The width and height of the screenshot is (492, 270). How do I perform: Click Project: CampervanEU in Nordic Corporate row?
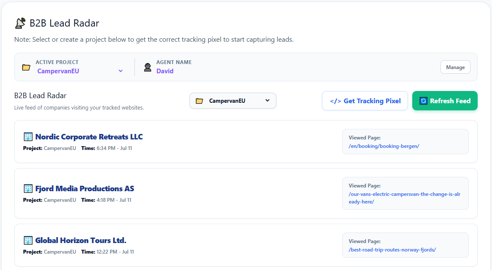[49, 148]
